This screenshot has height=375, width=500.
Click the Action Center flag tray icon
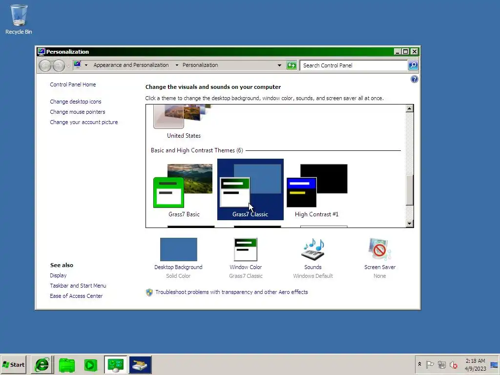click(430, 364)
